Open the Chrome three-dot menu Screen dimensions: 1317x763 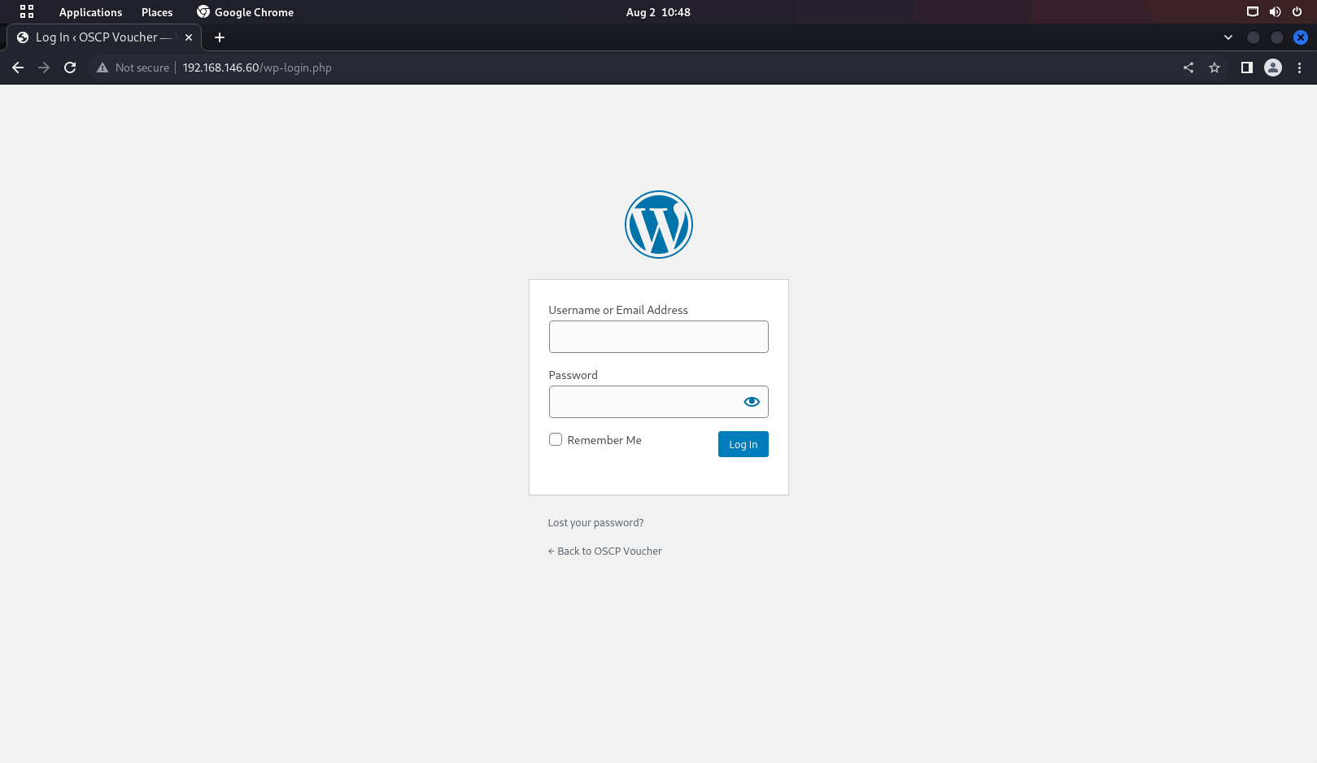tap(1299, 68)
